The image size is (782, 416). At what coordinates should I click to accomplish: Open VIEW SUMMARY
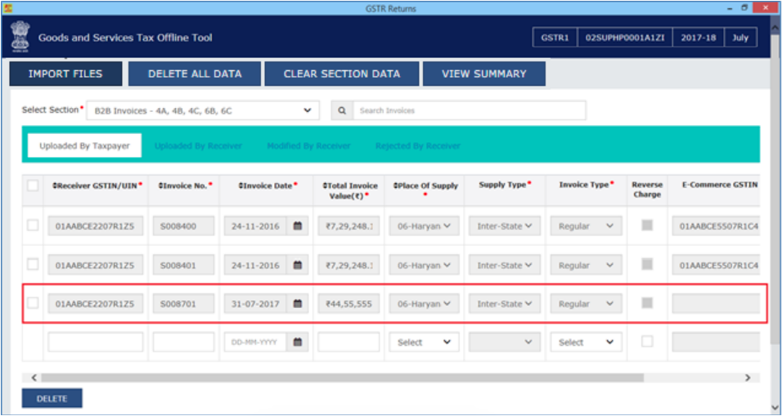click(483, 74)
